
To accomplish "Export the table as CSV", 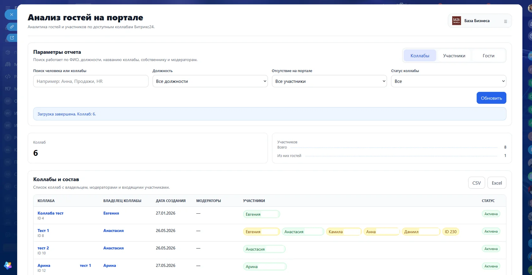I will 476,183.
